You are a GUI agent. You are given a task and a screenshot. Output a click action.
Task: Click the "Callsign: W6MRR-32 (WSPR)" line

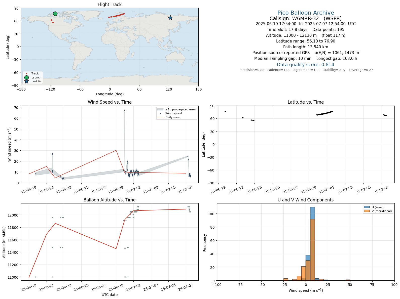point(306,18)
